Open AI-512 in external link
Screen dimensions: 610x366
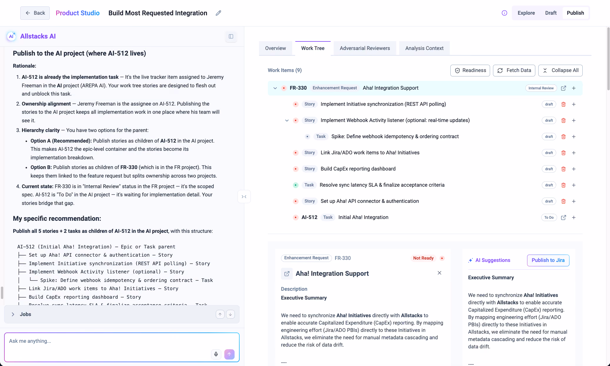[x=564, y=218]
